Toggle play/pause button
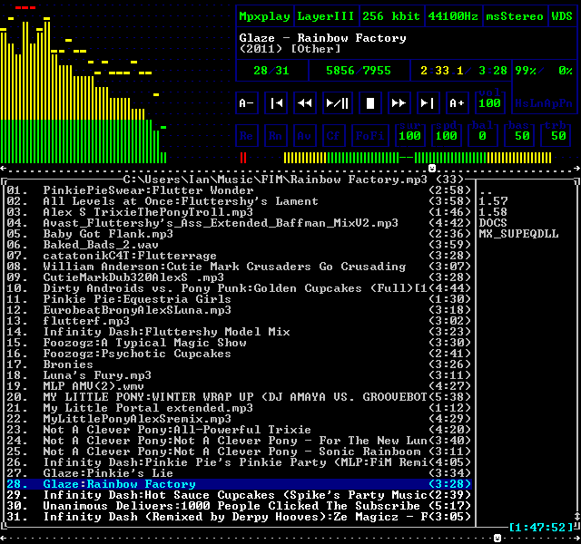The image size is (581, 544). [337, 102]
